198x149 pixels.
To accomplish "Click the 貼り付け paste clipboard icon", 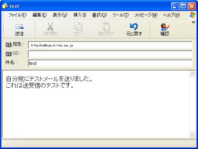I will tap(106, 27).
